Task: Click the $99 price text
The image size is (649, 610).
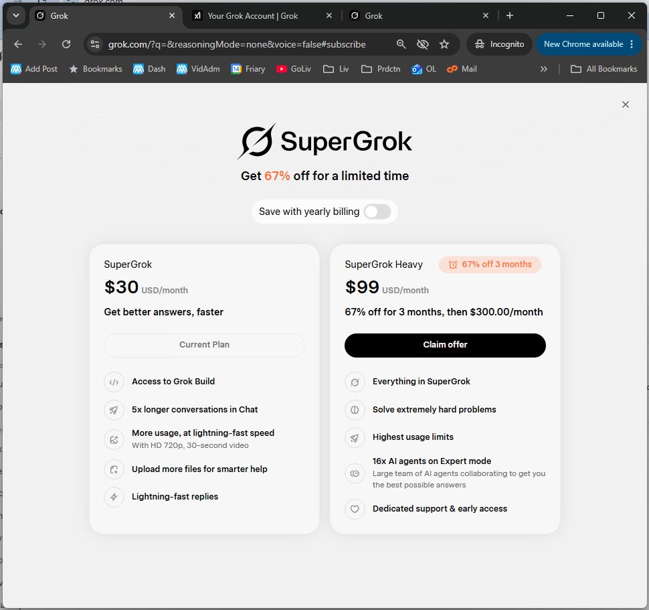Action: pyautogui.click(x=362, y=287)
